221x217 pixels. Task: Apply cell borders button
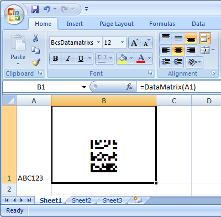pos(102,59)
